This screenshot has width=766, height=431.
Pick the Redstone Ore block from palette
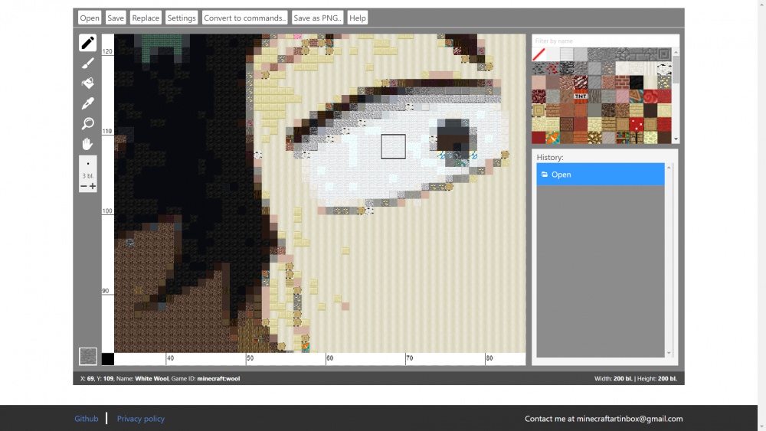(552, 68)
